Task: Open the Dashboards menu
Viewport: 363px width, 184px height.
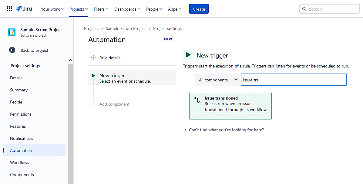Action: pos(127,9)
